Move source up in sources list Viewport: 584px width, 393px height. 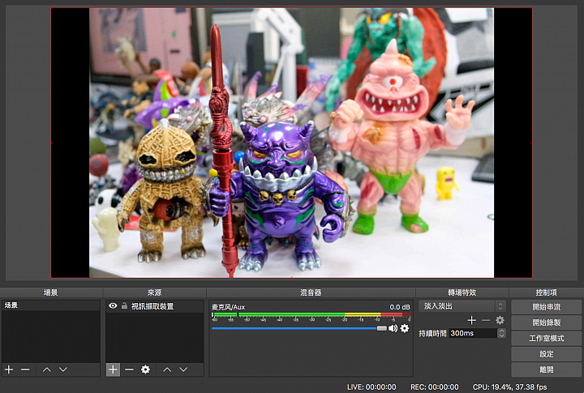pos(167,370)
